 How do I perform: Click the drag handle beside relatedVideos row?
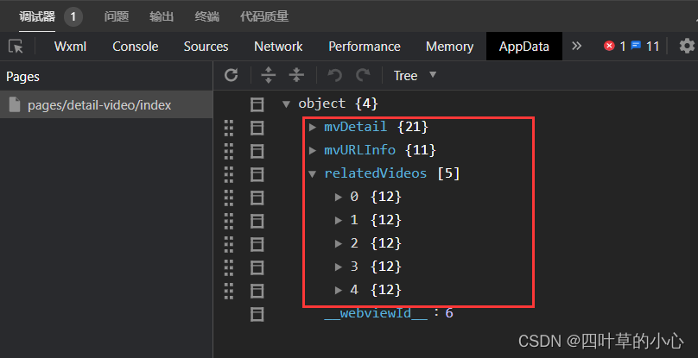tap(229, 174)
